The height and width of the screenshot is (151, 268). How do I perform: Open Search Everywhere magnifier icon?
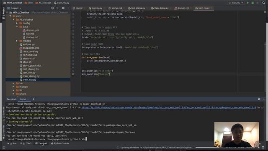263,3
